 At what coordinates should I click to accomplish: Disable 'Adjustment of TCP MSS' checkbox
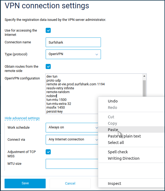pyautogui.click(x=48, y=152)
